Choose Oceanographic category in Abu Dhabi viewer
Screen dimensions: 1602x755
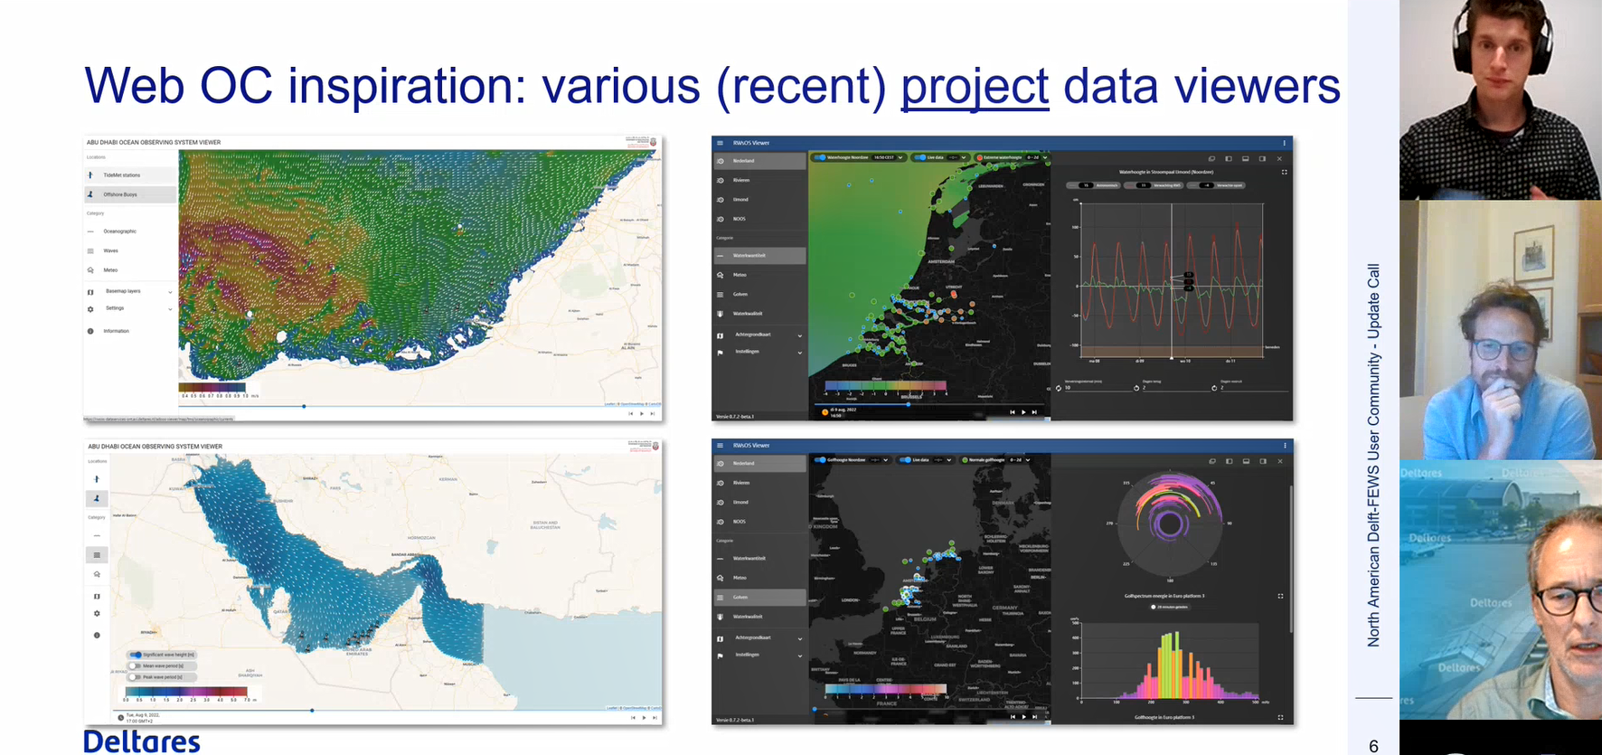click(x=130, y=231)
